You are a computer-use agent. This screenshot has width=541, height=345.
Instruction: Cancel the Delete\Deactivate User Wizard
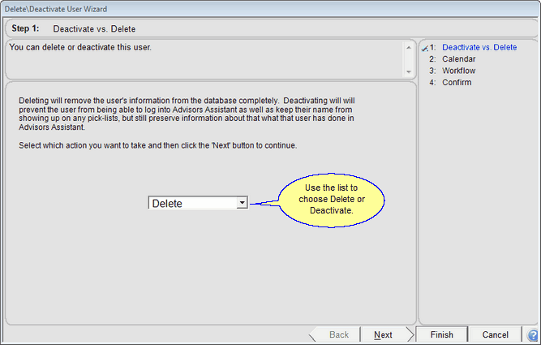point(495,334)
